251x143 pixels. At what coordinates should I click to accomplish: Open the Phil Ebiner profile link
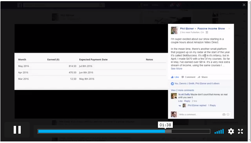(187, 28)
